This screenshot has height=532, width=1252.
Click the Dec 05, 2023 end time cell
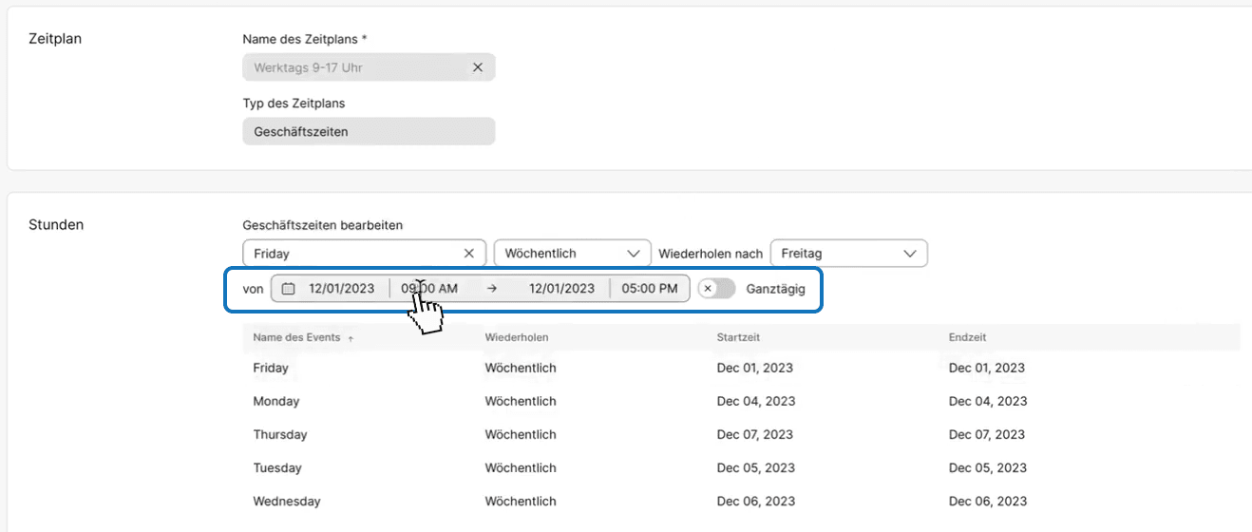(x=988, y=467)
